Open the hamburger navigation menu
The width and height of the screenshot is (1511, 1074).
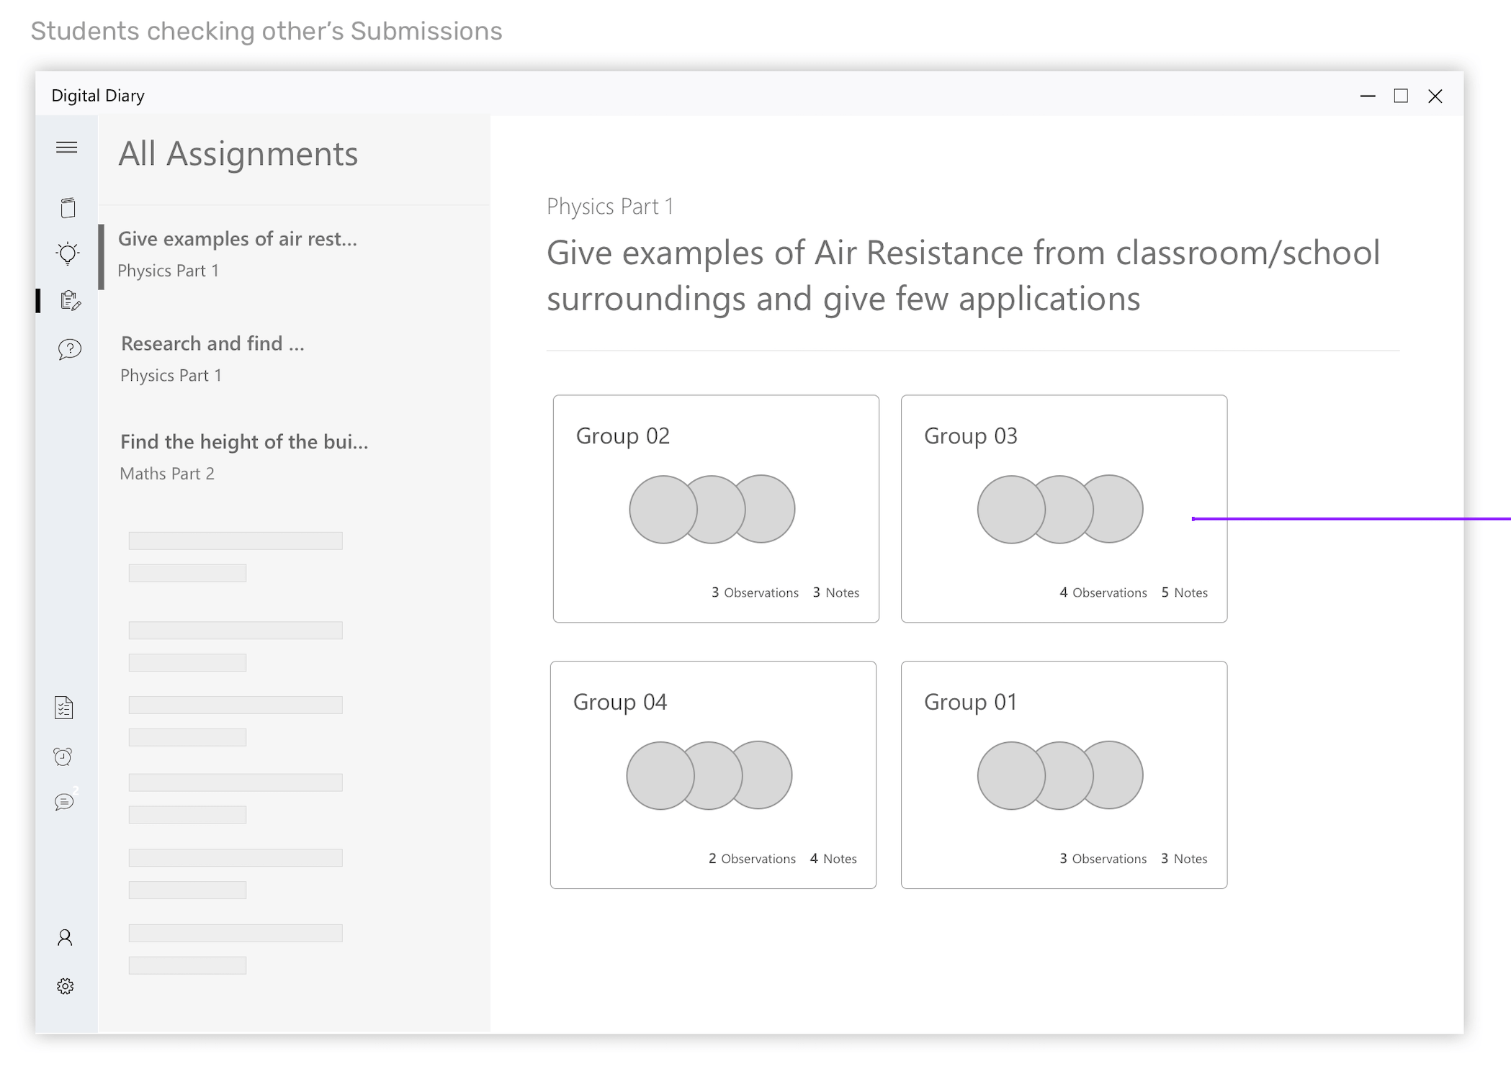pyautogui.click(x=67, y=148)
